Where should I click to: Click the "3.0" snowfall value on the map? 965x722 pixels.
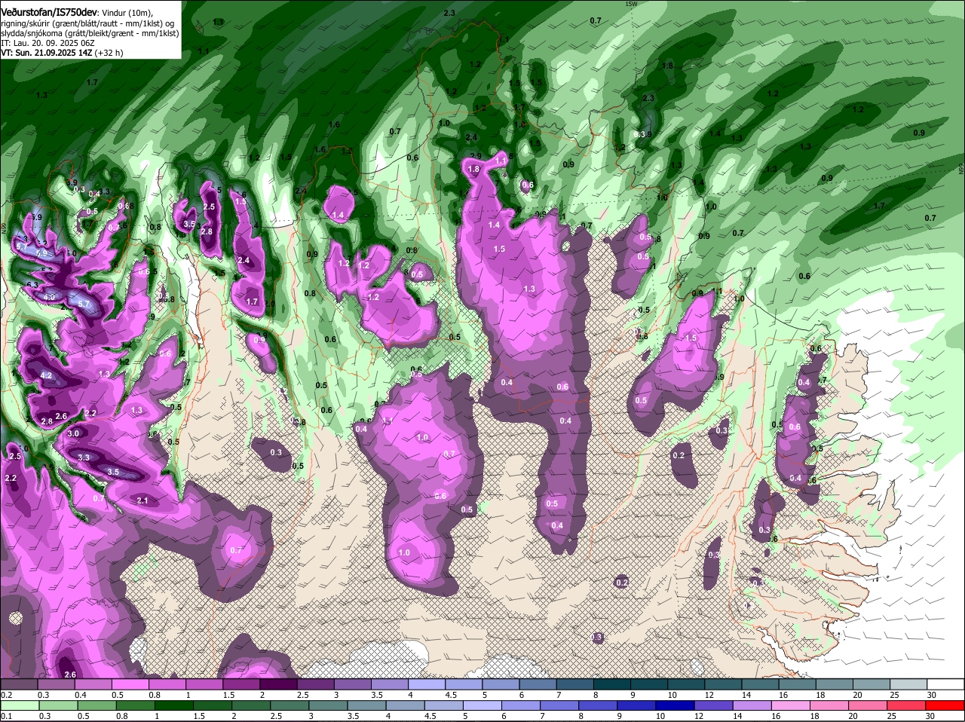(x=73, y=433)
